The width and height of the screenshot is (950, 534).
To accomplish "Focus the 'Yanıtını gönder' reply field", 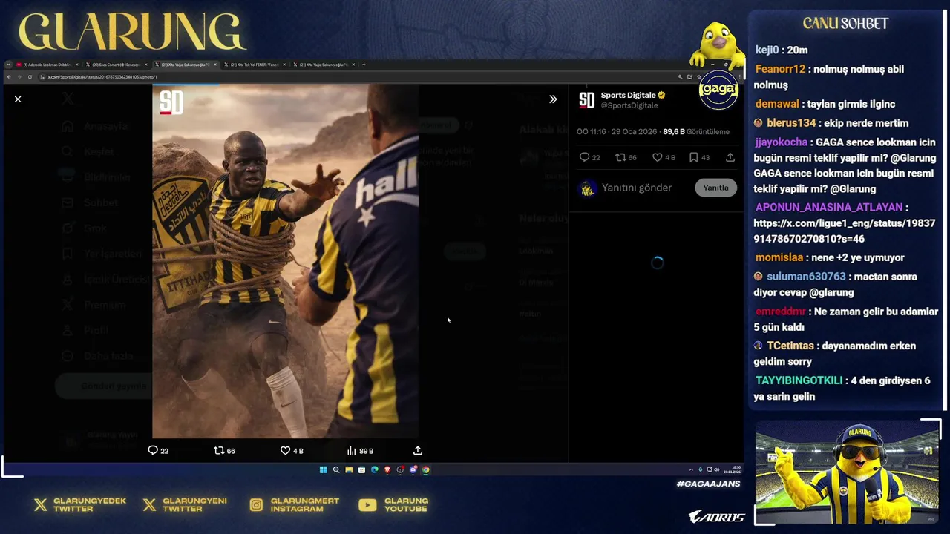I will coord(637,188).
